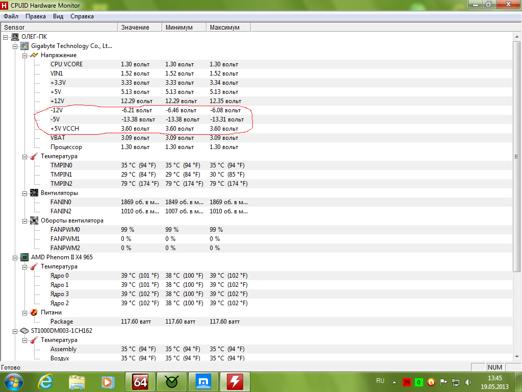This screenshot has height=392, width=522.
Task: Switch to AIDA64 taskbar button
Action: click(140, 382)
